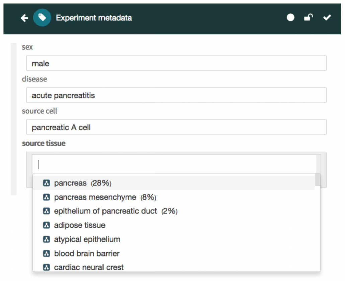Click the source tissue field label
This screenshot has width=345, height=281.
[x=44, y=143]
